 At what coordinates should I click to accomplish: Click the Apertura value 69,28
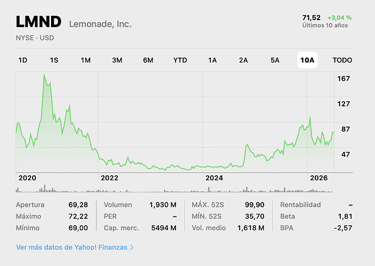tap(78, 205)
